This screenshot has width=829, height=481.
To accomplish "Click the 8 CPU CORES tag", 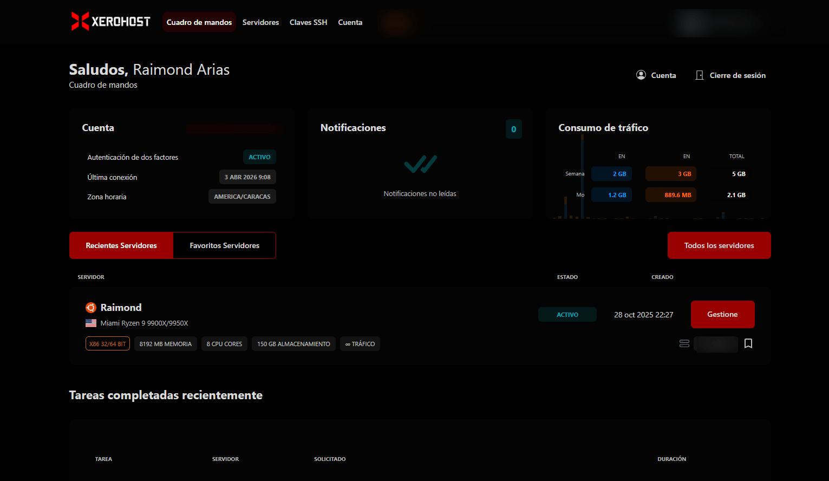I will 224,344.
